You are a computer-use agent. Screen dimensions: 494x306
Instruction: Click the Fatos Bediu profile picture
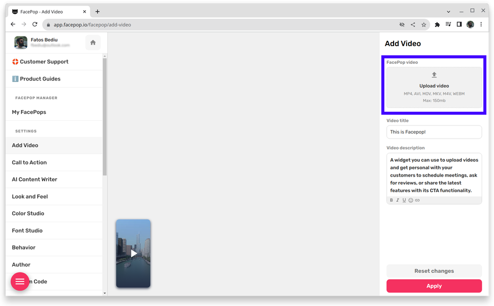point(21,42)
